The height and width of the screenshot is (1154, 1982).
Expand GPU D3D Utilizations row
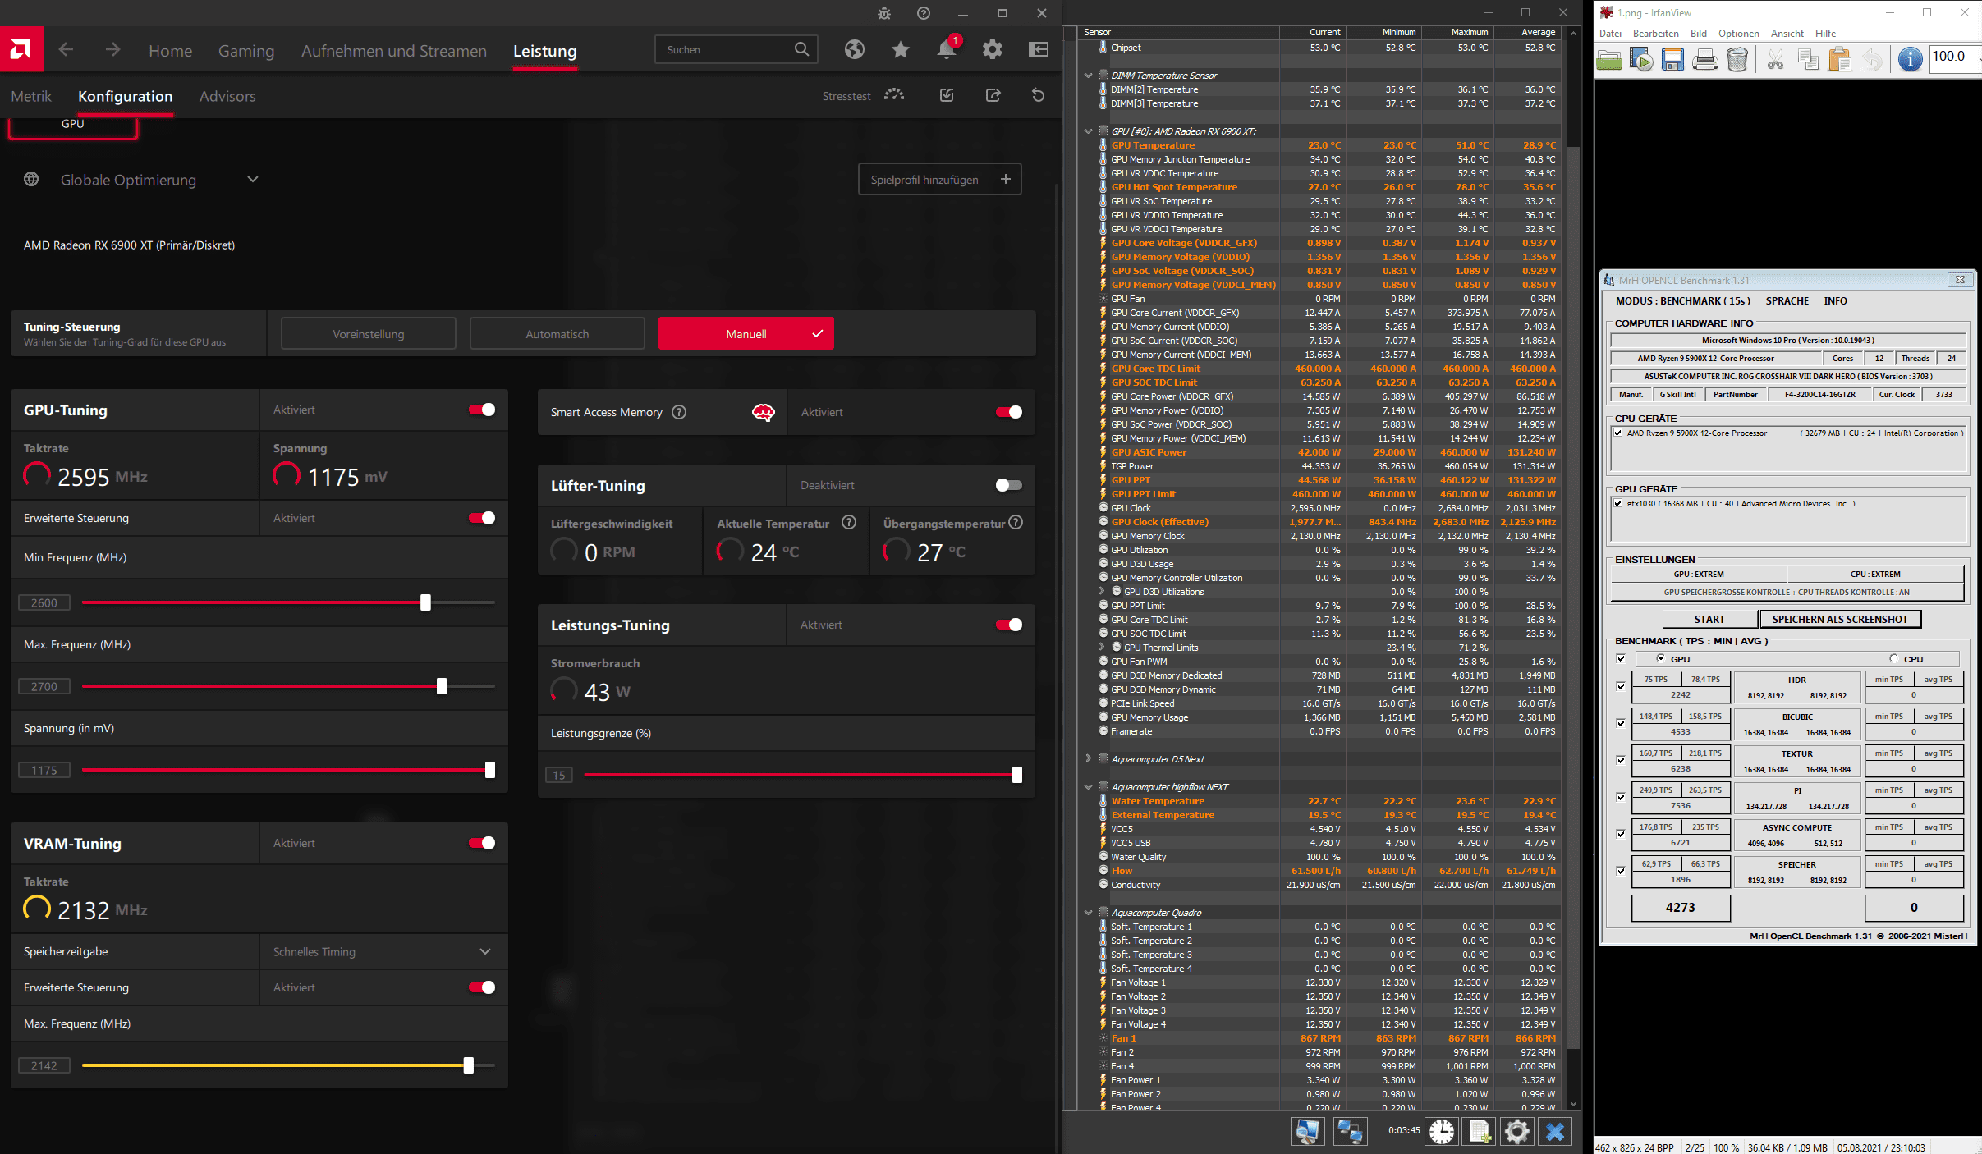[1102, 592]
